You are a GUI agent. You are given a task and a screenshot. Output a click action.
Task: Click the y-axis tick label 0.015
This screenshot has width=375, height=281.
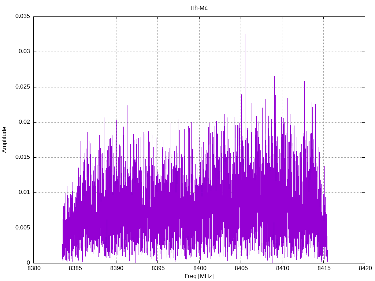tap(23, 157)
